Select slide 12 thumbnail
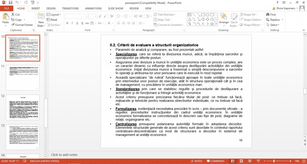307x164 pixels. click(x=23, y=107)
